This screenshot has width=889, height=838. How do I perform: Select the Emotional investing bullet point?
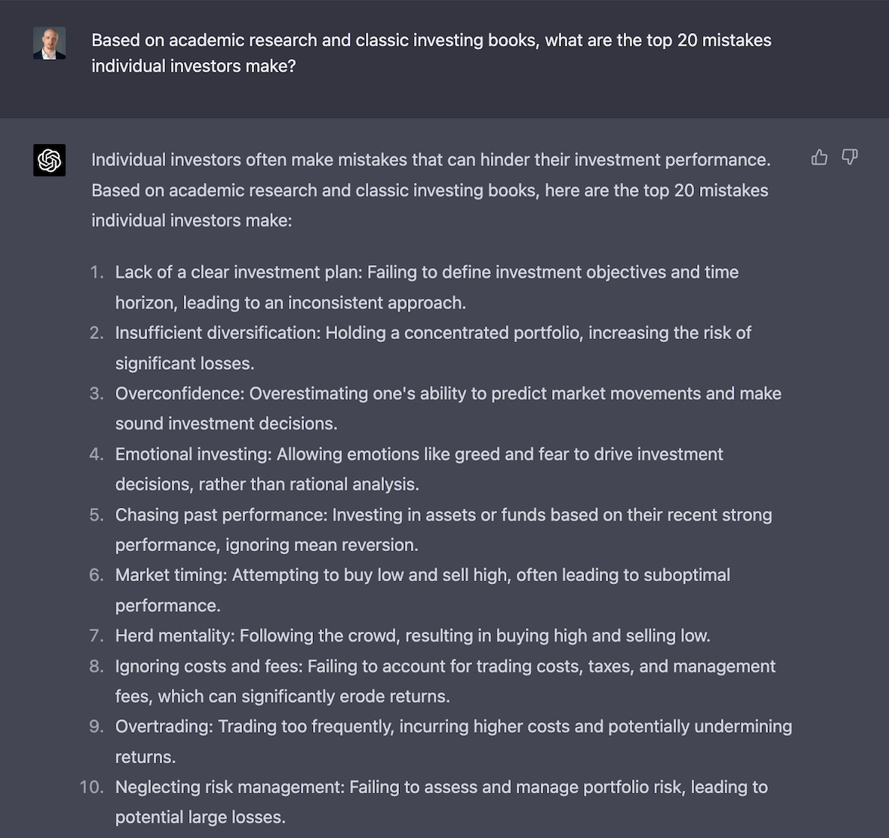click(418, 468)
